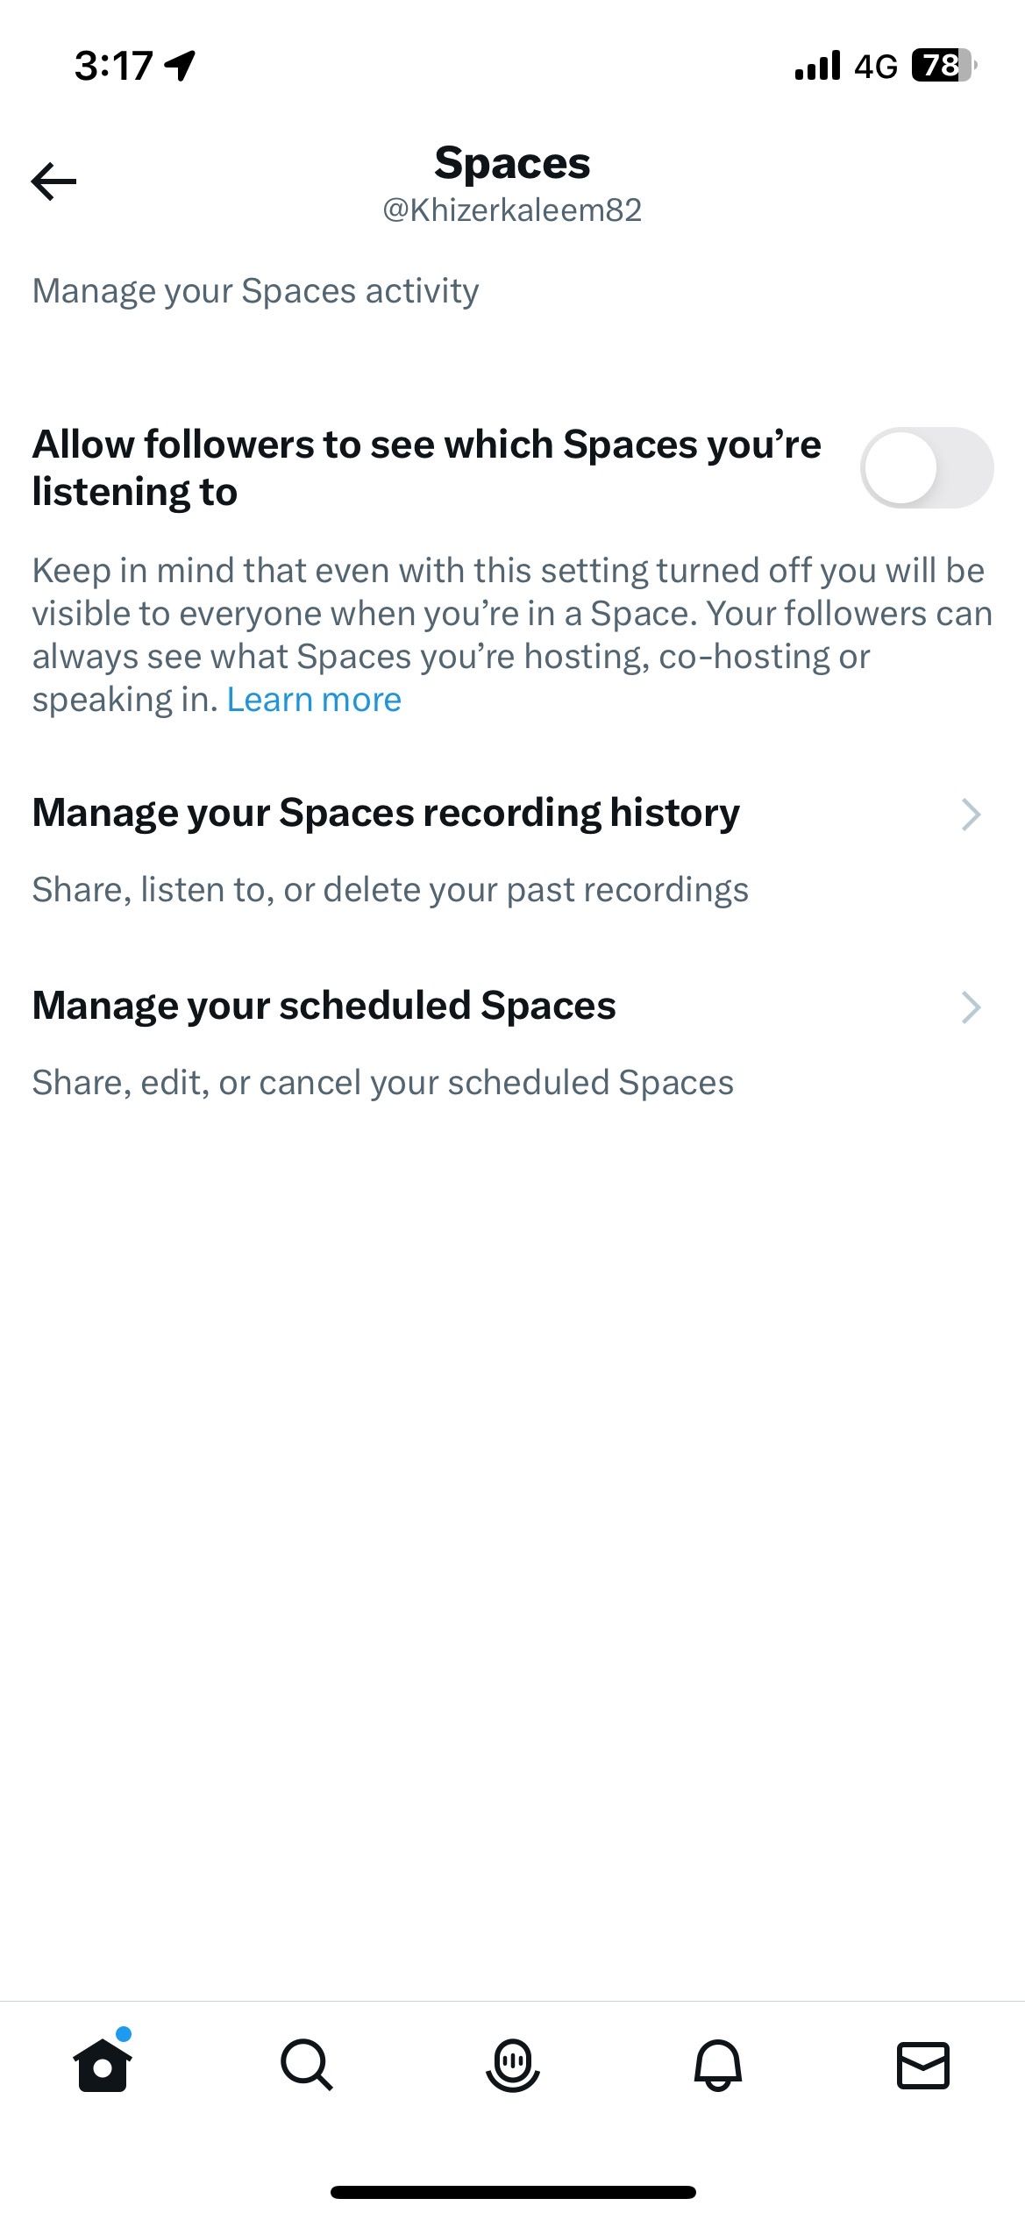
Task: Tap the @Khizerkaleem82 username
Action: pos(512,210)
